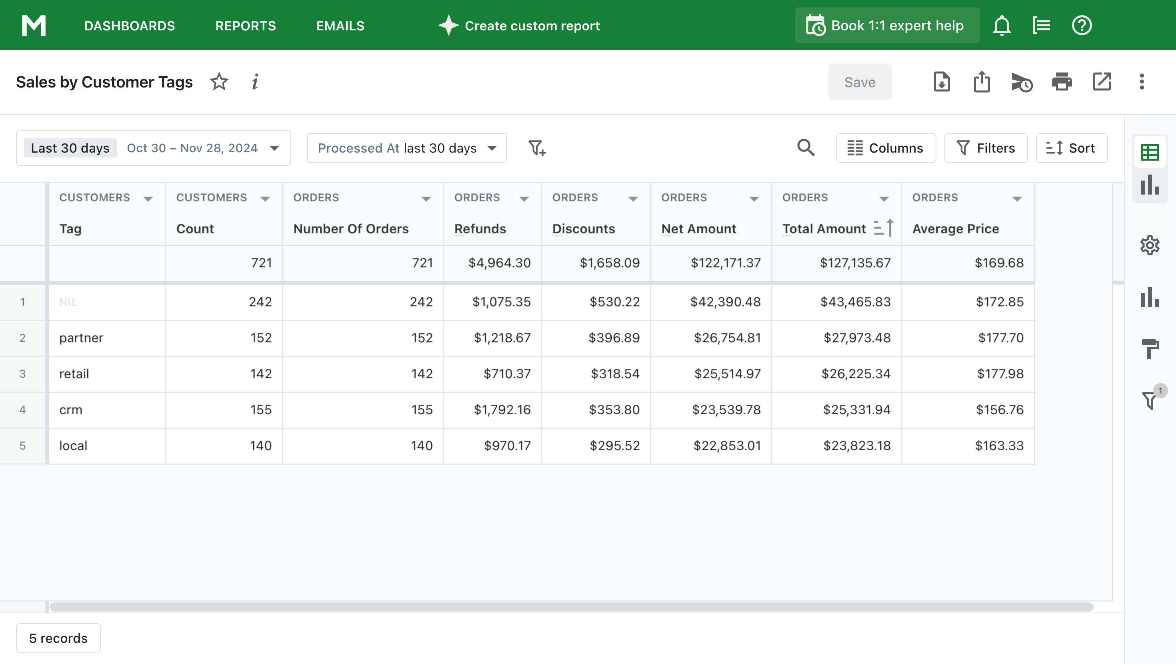Open the report in a new window
Viewport: 1176px width, 664px height.
(1102, 82)
